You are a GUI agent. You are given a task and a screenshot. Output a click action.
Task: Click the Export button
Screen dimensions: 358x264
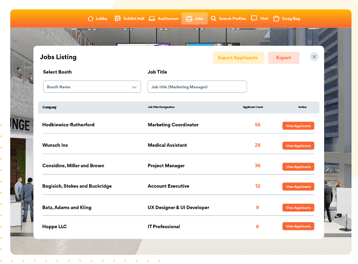(284, 58)
